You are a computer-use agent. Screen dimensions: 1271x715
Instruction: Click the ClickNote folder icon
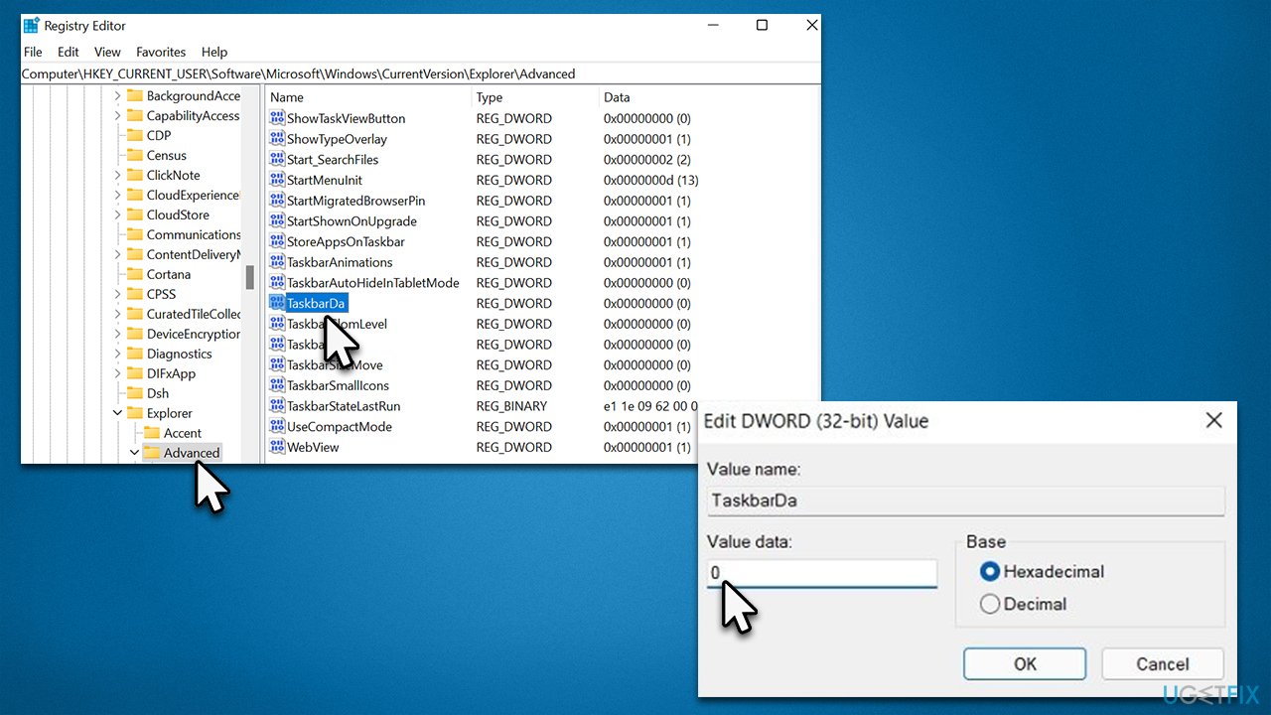[134, 175]
